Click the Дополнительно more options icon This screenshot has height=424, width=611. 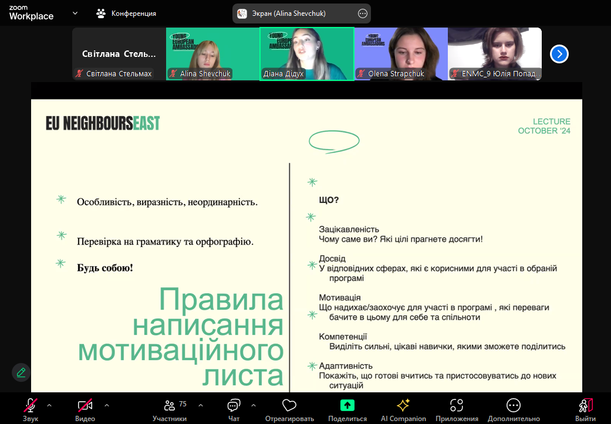pos(513,405)
